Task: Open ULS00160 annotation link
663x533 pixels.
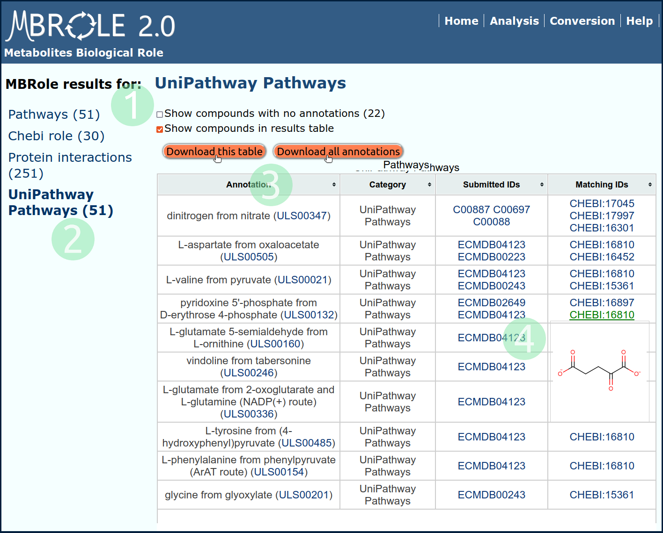Action: [x=275, y=344]
